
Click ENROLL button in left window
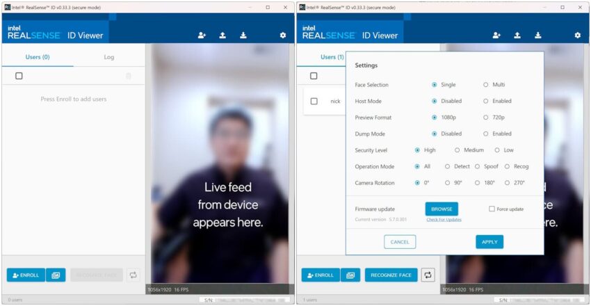coord(26,275)
